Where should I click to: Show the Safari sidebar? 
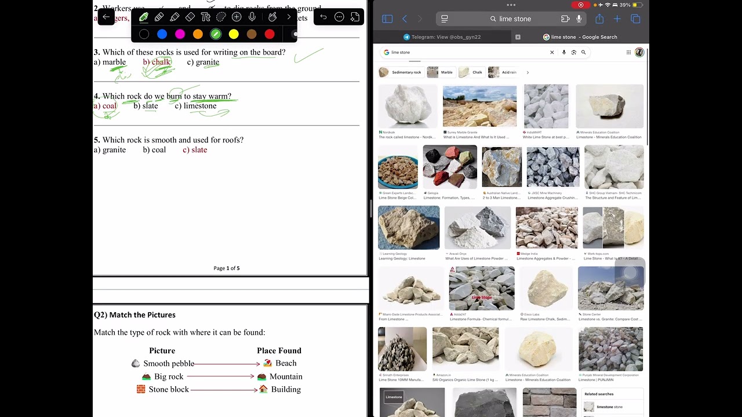tap(387, 19)
